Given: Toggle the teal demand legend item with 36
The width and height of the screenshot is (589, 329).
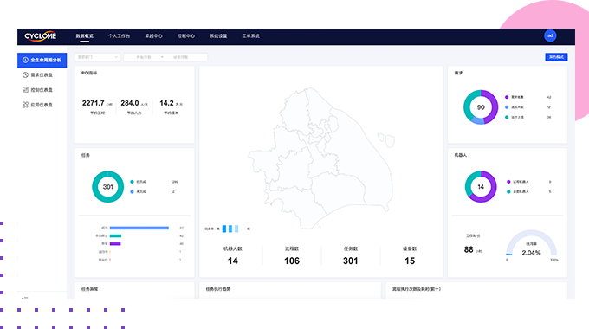Looking at the screenshot, I should (528, 117).
